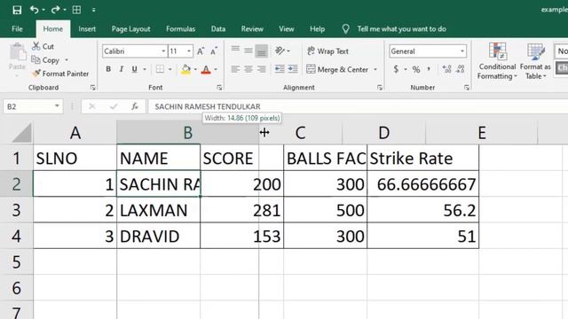568x319 pixels.
Task: Open the File tab
Action: click(17, 29)
